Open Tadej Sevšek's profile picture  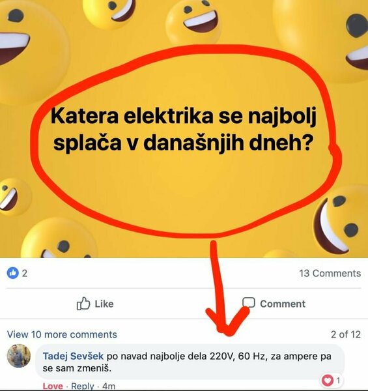tap(19, 356)
